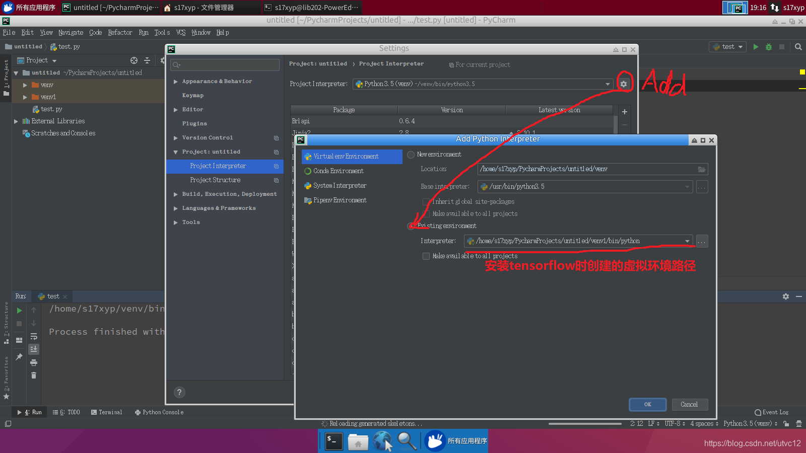Click the add package plus icon
Image resolution: width=806 pixels, height=453 pixels.
pyautogui.click(x=625, y=112)
